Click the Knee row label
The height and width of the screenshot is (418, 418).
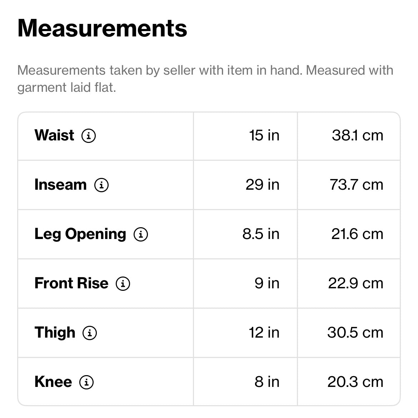tap(53, 382)
